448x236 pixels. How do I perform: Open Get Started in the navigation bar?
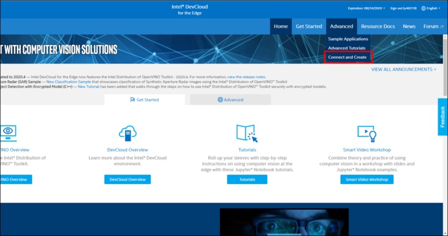tap(309, 26)
